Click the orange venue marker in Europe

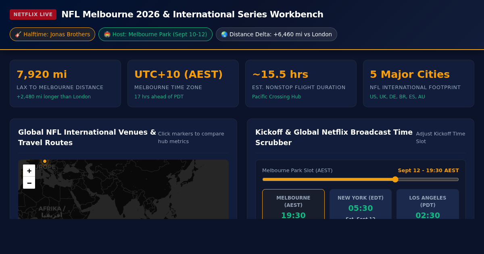[45, 161]
